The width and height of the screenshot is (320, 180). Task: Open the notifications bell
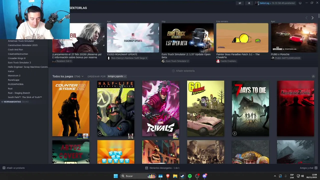click(249, 3)
